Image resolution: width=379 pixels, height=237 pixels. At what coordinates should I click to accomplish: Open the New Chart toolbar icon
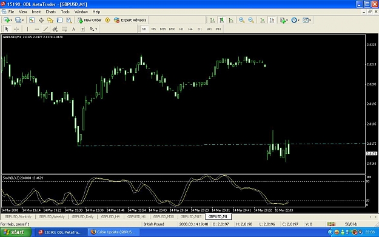(7, 20)
